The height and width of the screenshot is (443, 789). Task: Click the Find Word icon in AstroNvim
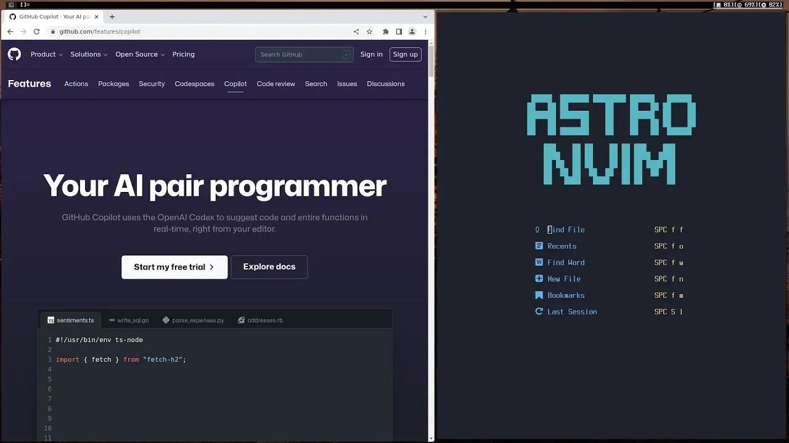(x=539, y=262)
